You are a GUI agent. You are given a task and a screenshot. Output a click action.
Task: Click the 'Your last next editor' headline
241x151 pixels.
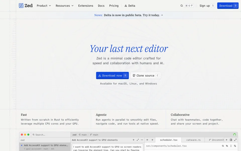129,49
